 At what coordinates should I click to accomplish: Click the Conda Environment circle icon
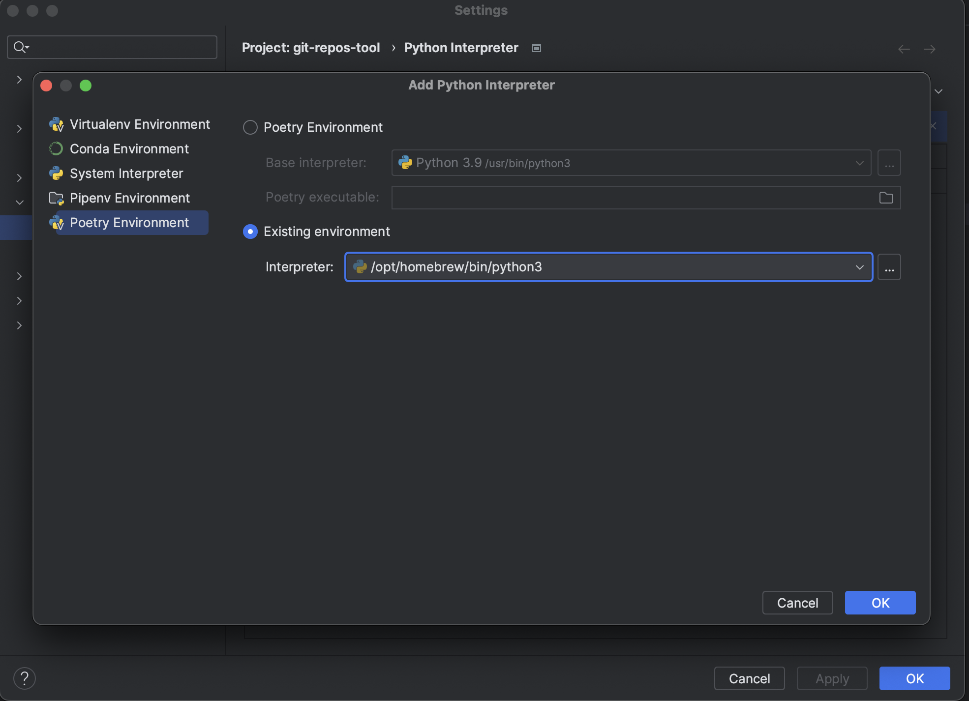[57, 149]
